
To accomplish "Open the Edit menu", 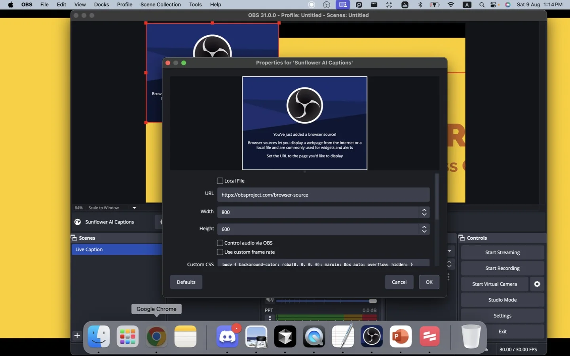I will coord(61,5).
